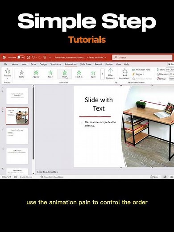Switch to the Draw tab
Image resolution: width=174 pixels, height=232 pixels.
click(x=33, y=64)
